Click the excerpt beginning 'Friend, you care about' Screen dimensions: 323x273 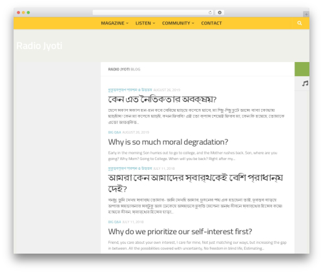pyautogui.click(x=197, y=245)
